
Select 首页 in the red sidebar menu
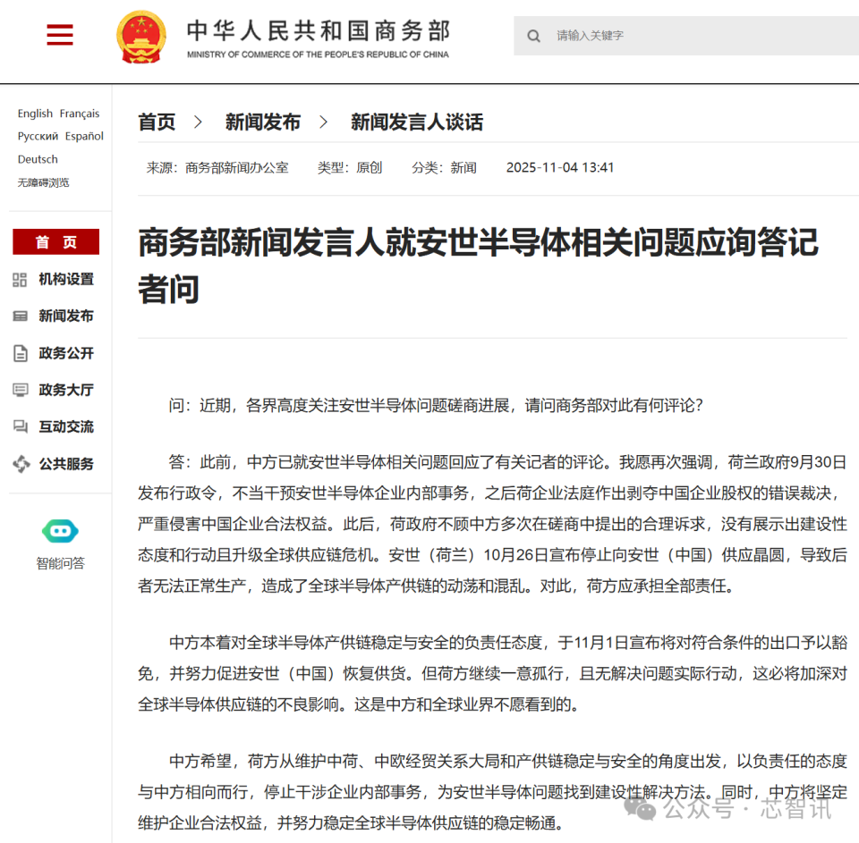(55, 241)
